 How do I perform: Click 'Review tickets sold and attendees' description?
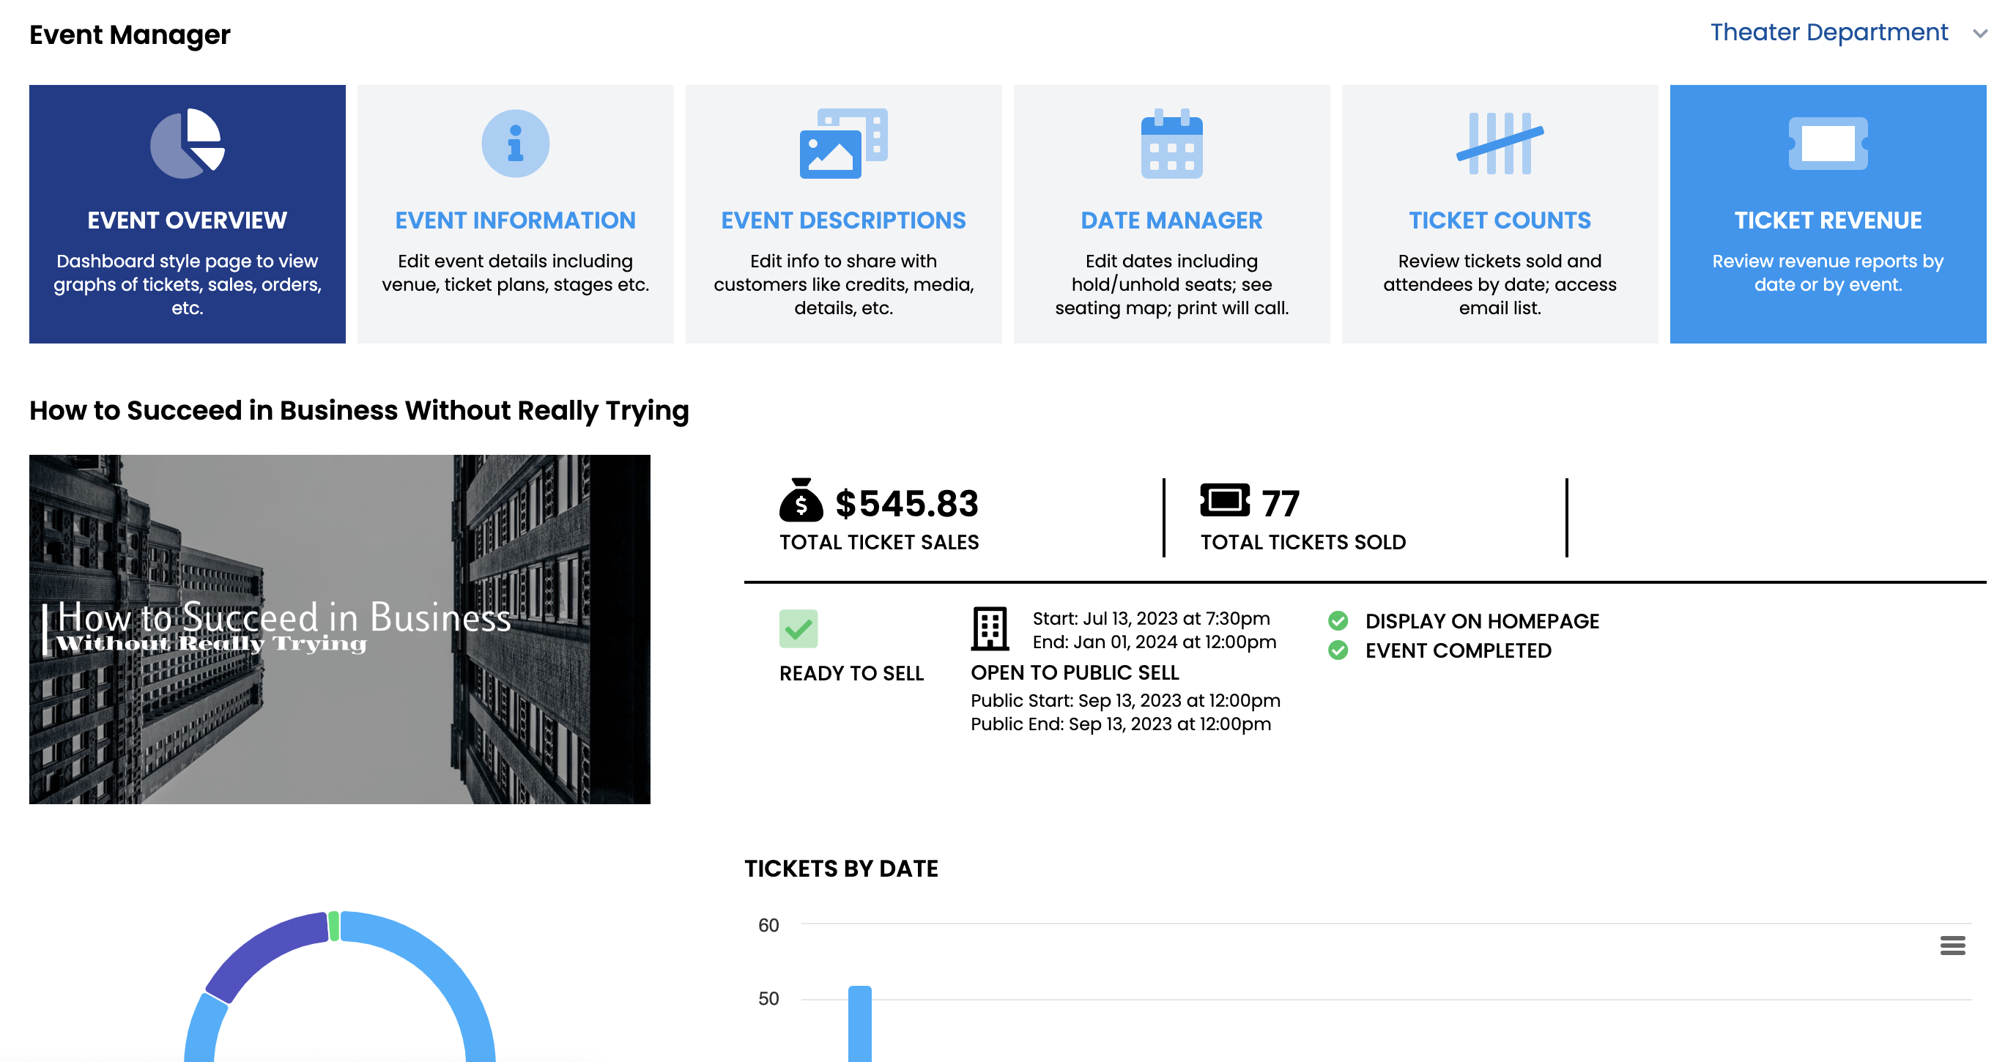[1500, 284]
